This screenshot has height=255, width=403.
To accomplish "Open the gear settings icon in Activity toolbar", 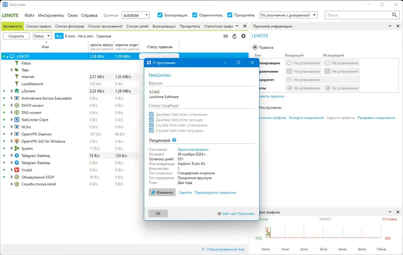I will point(243,36).
